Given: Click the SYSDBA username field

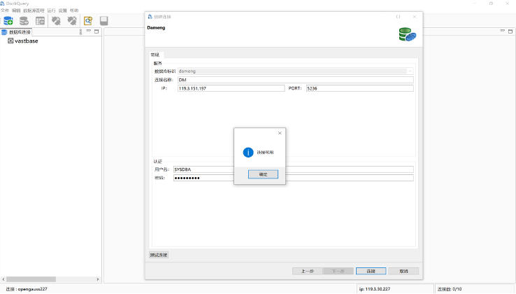Looking at the screenshot, I should (x=294, y=169).
